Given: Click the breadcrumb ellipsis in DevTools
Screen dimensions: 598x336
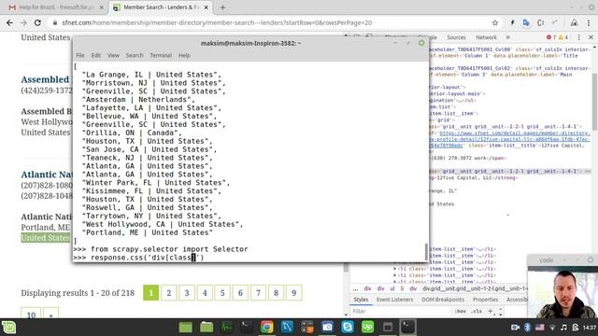Looking at the screenshot, I should tap(355, 288).
